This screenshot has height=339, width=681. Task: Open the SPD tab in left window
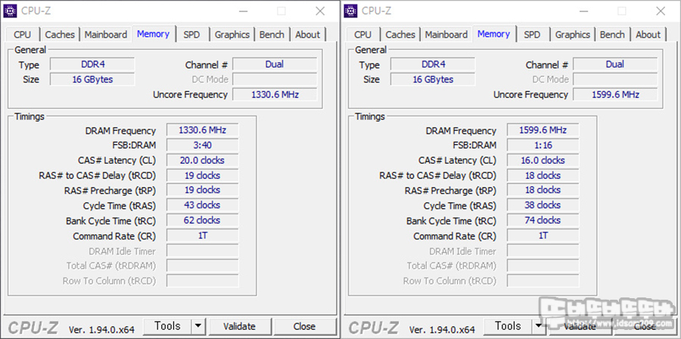(x=191, y=35)
